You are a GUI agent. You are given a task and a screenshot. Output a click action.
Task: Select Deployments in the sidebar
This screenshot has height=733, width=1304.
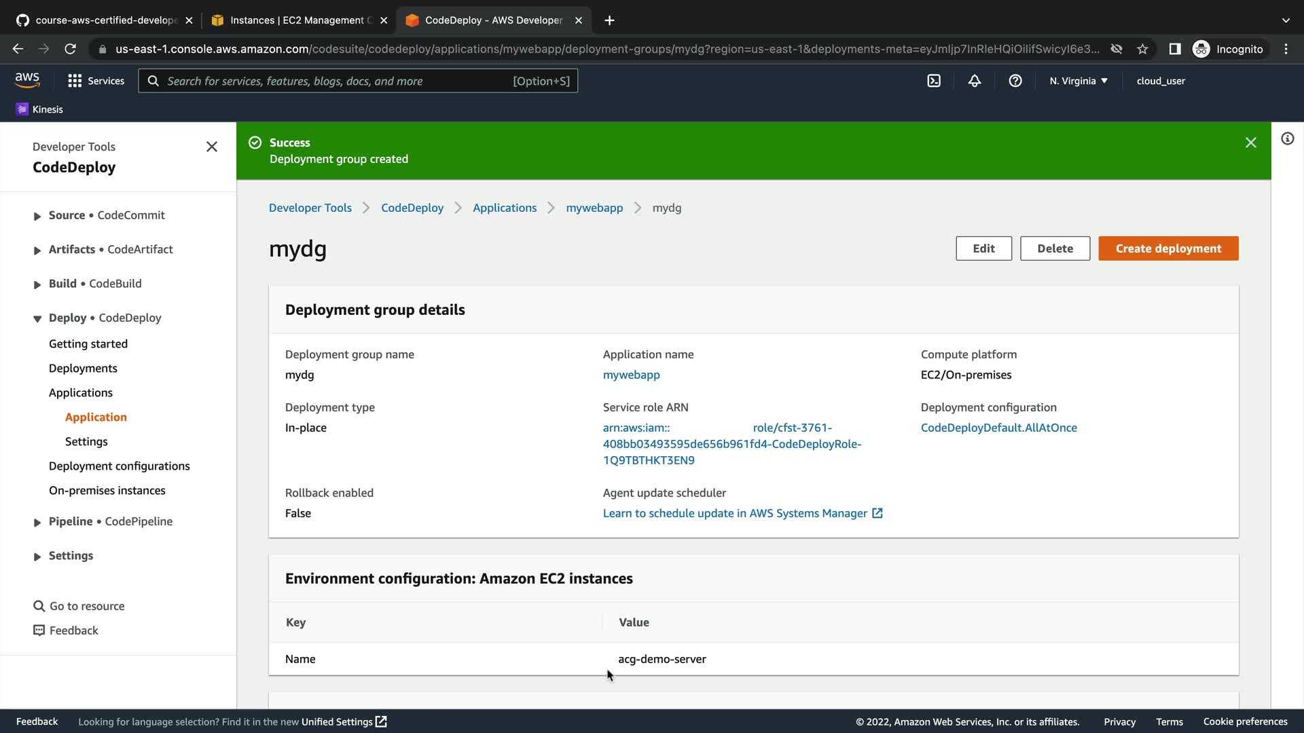tap(83, 368)
